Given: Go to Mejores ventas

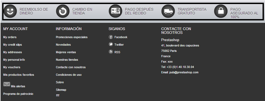Looking at the screenshot, I should [x=66, y=52].
